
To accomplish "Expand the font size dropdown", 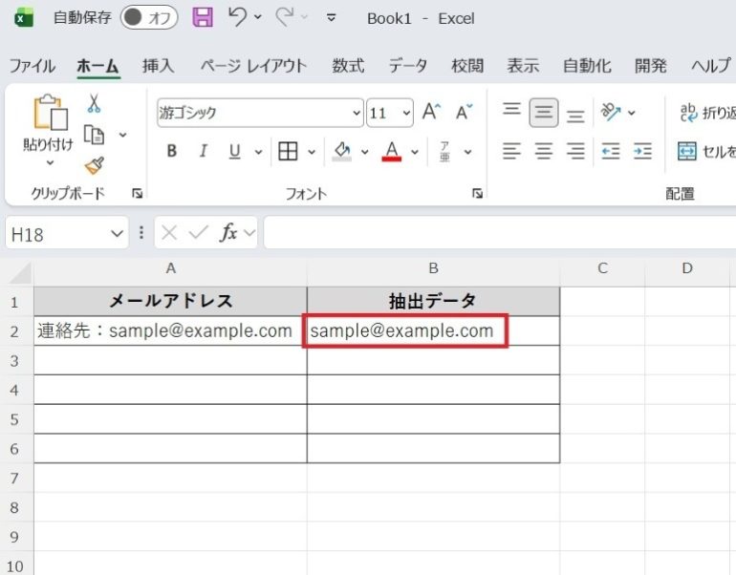I will (406, 113).
